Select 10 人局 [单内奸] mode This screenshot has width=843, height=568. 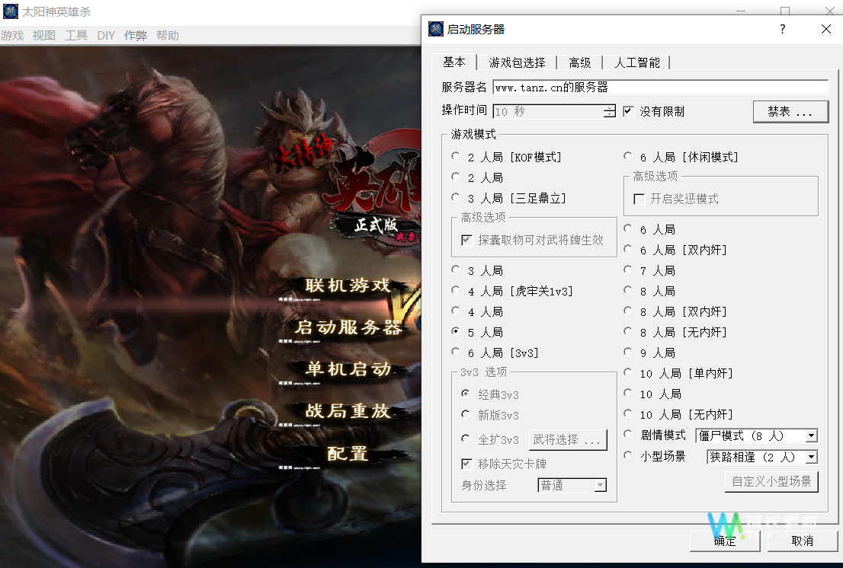pyautogui.click(x=628, y=372)
